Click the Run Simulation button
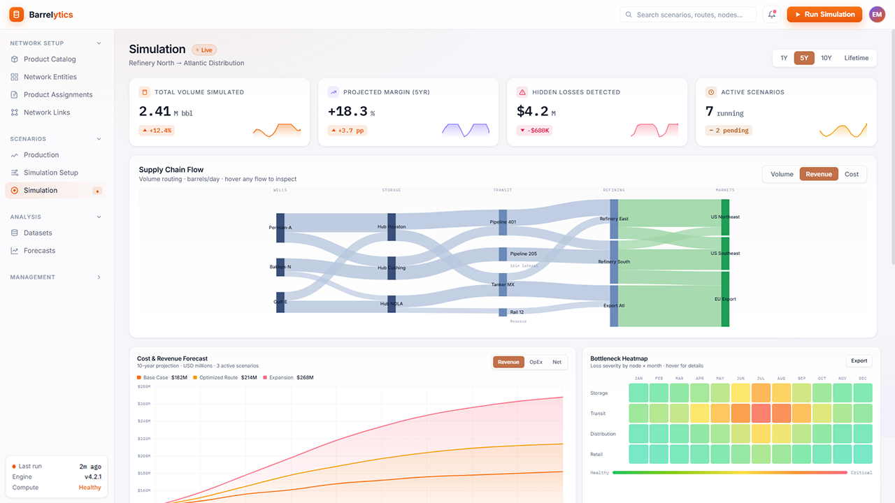This screenshot has width=895, height=503. click(x=824, y=14)
